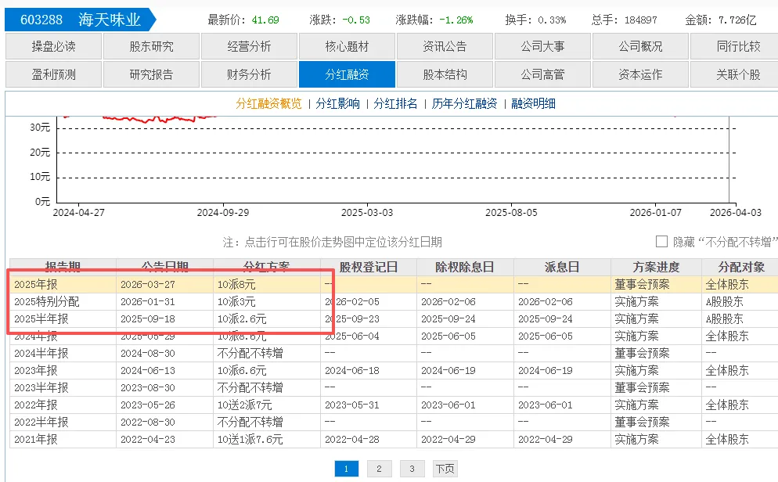Select the 2024半年报 row
The width and height of the screenshot is (778, 482).
(x=394, y=353)
